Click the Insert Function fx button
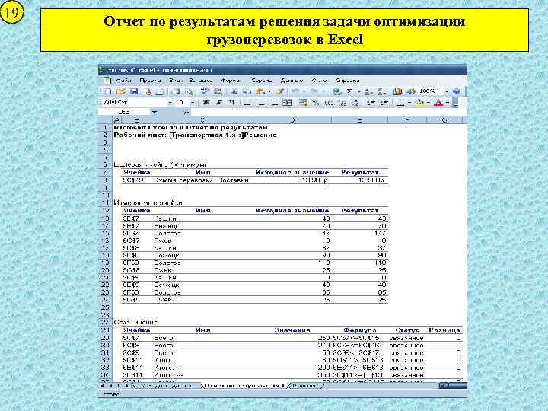 pos(186,112)
